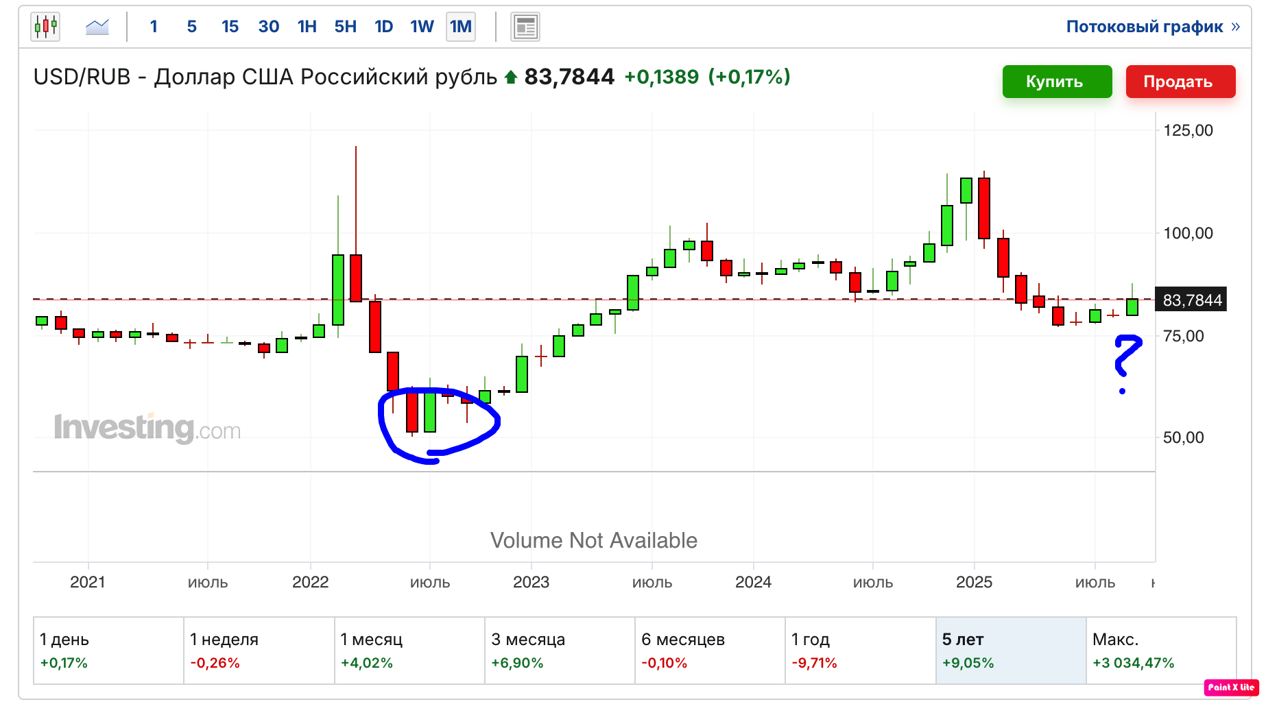This screenshot has height=702, width=1266.
Task: Click the Paint X lite badge
Action: click(1231, 687)
